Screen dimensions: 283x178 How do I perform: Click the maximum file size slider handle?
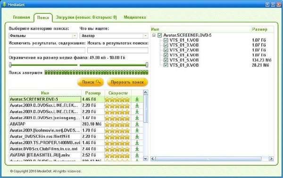coord(147,65)
